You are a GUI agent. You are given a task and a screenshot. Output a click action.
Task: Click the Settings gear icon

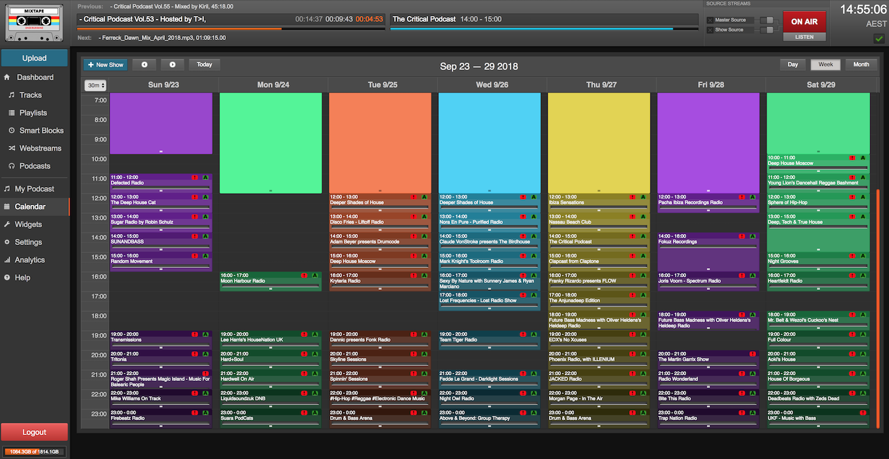click(x=7, y=242)
